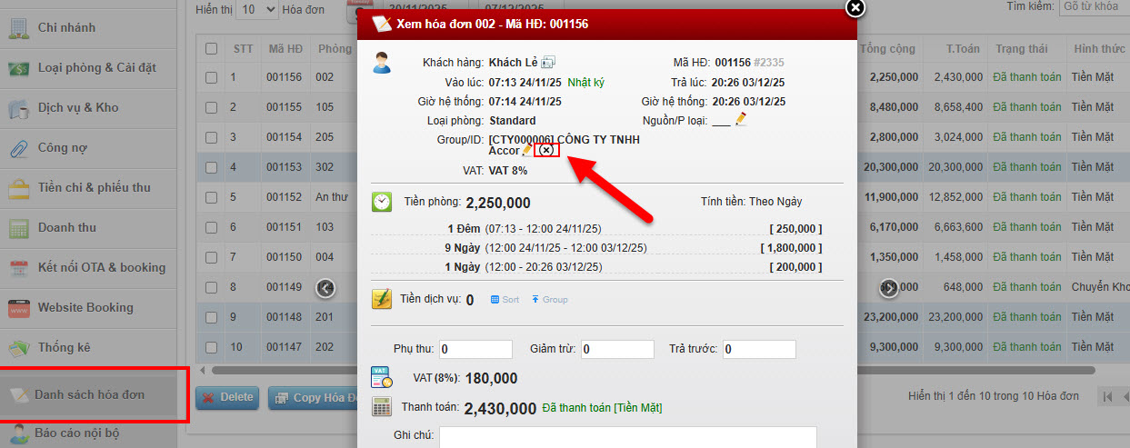Toggle the select-all checkbox in table header
The height and width of the screenshot is (448, 1130).
tap(212, 49)
